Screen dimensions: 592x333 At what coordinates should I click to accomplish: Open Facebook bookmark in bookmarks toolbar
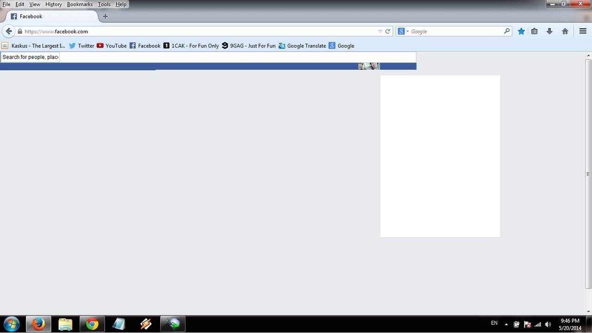tap(145, 46)
